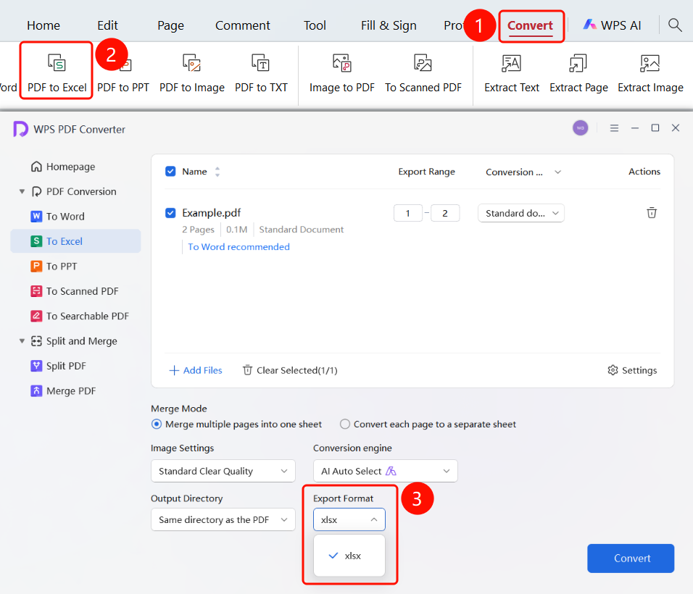693x594 pixels.
Task: Click the PDF to Excel ribbon icon
Action: (x=57, y=63)
